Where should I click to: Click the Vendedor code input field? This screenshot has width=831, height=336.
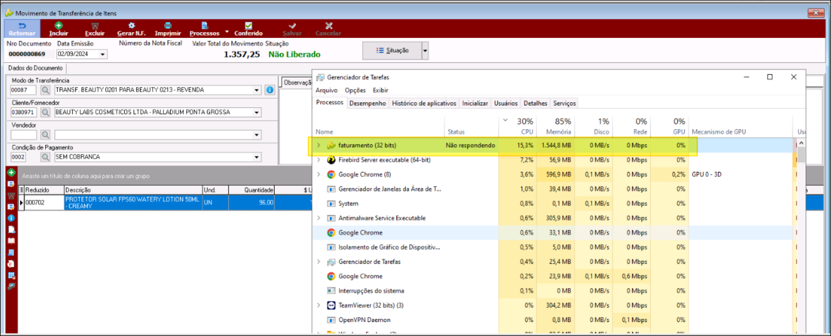pos(23,135)
